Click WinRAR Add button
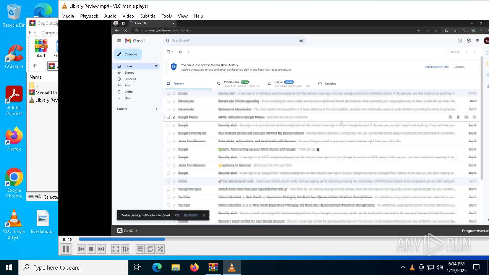 click(41, 49)
